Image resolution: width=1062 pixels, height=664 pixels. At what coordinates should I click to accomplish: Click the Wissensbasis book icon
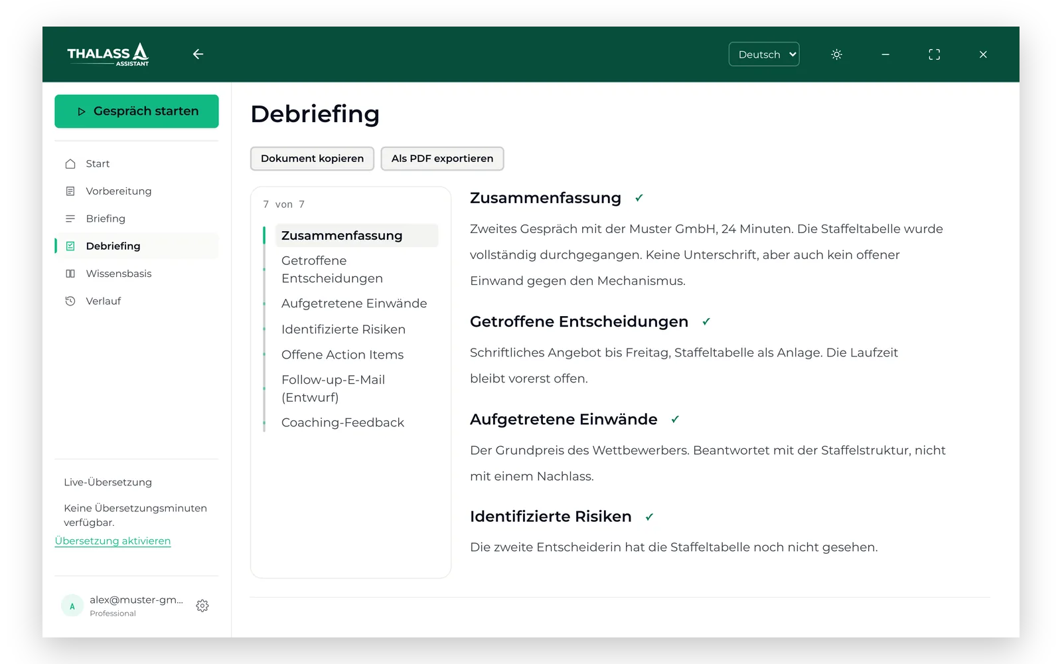point(70,274)
